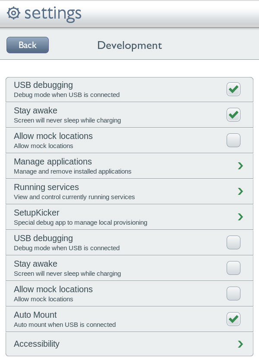The height and width of the screenshot is (358, 259).
Task: Uncheck the checked USB debugging checkbox
Action: click(x=234, y=89)
